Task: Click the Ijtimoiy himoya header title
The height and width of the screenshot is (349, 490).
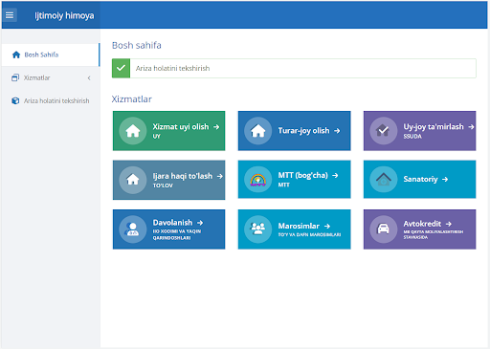Action: point(64,15)
